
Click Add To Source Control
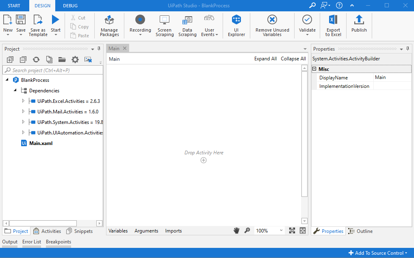coord(378,253)
